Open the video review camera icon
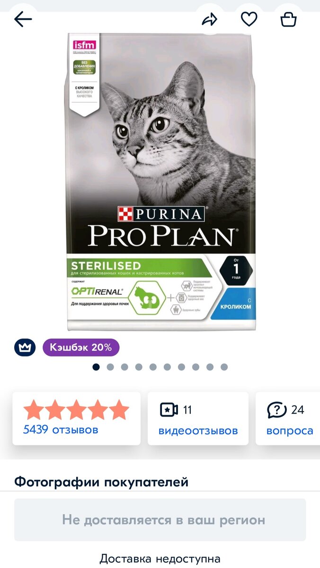Viewport: 320px width, 568px height. 169,409
